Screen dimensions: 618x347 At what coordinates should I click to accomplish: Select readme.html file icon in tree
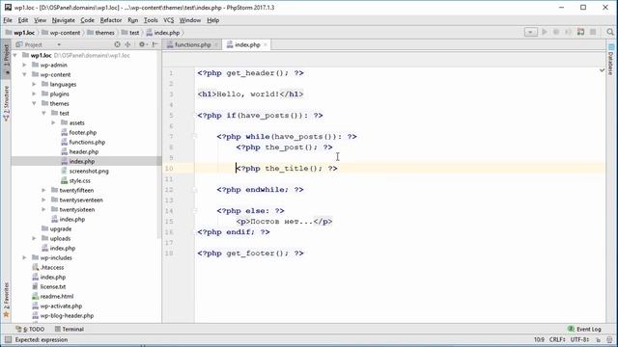point(35,296)
